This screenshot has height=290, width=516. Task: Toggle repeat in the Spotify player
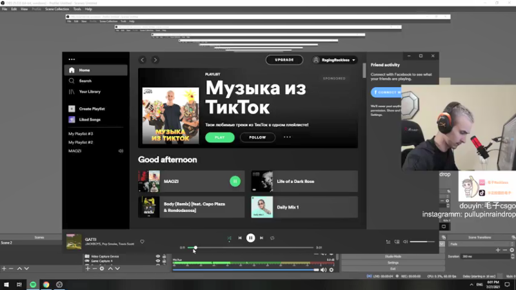tap(272, 238)
